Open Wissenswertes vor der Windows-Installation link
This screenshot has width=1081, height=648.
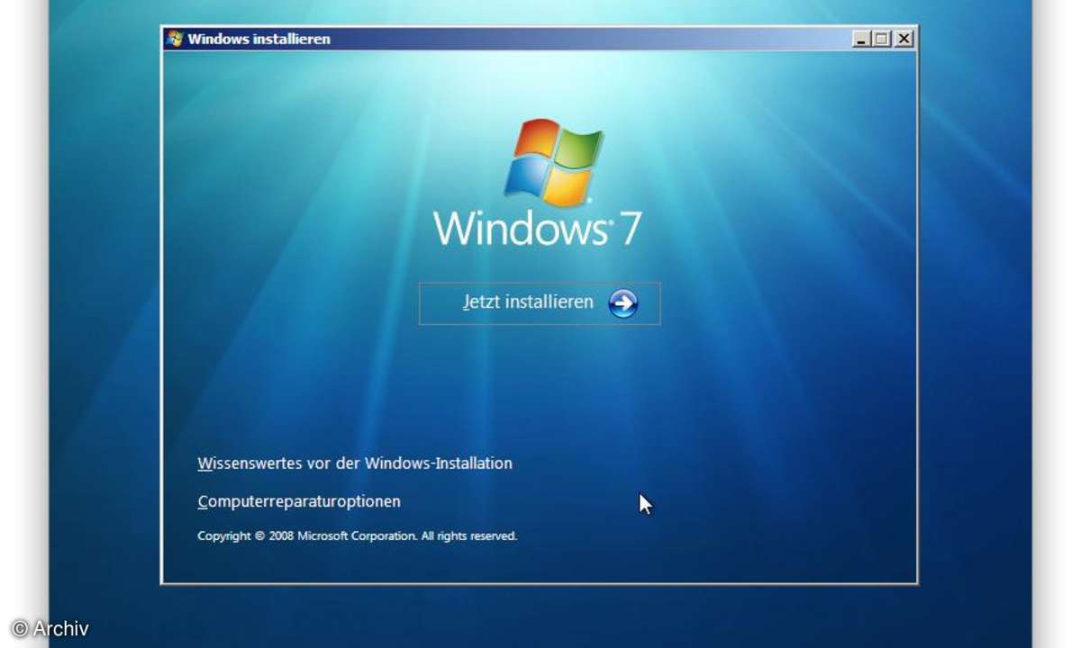355,463
